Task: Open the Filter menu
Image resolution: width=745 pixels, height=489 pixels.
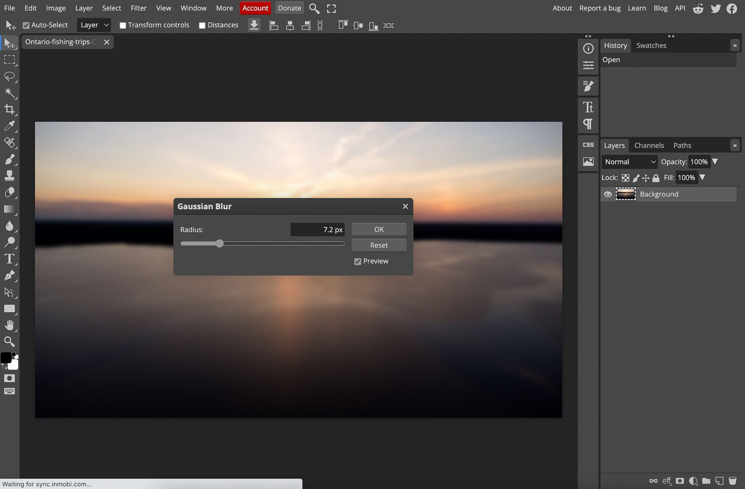Action: tap(138, 8)
